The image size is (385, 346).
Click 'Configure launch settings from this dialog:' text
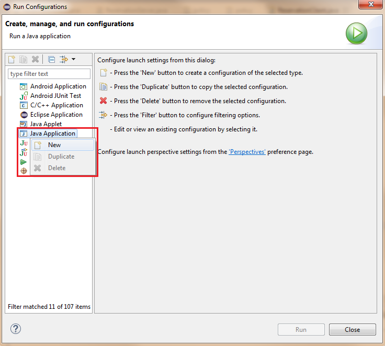156,60
